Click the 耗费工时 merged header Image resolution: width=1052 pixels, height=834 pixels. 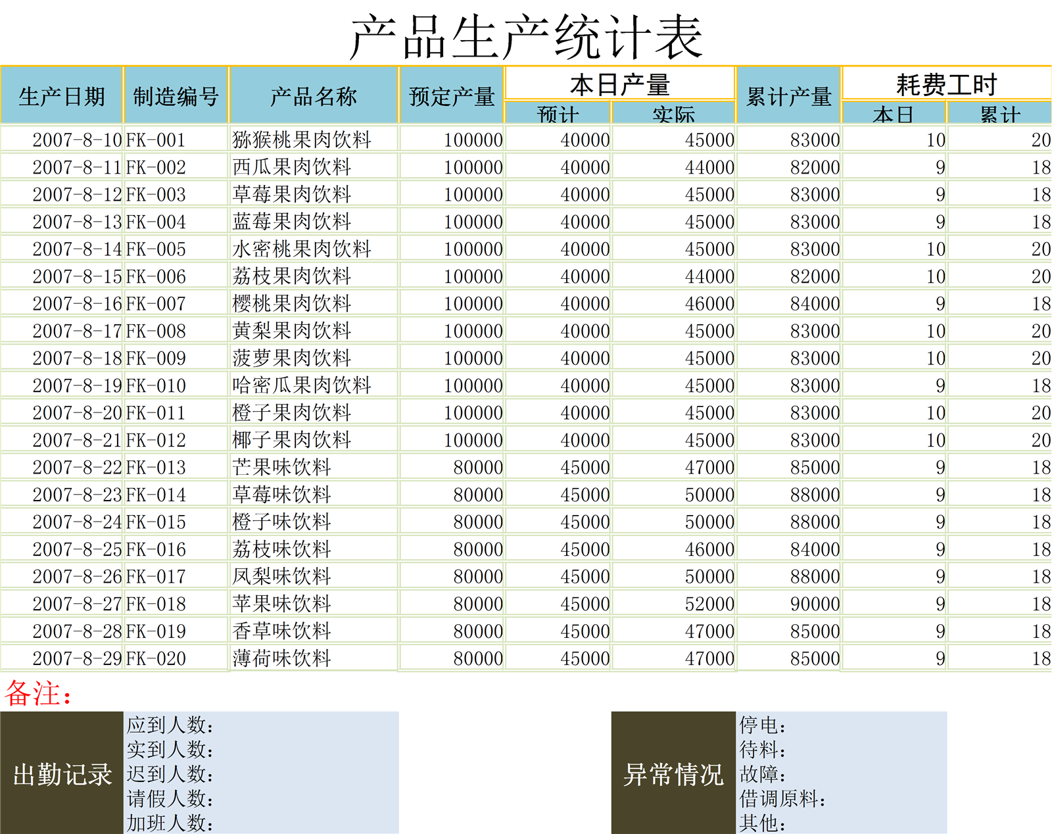(x=946, y=84)
